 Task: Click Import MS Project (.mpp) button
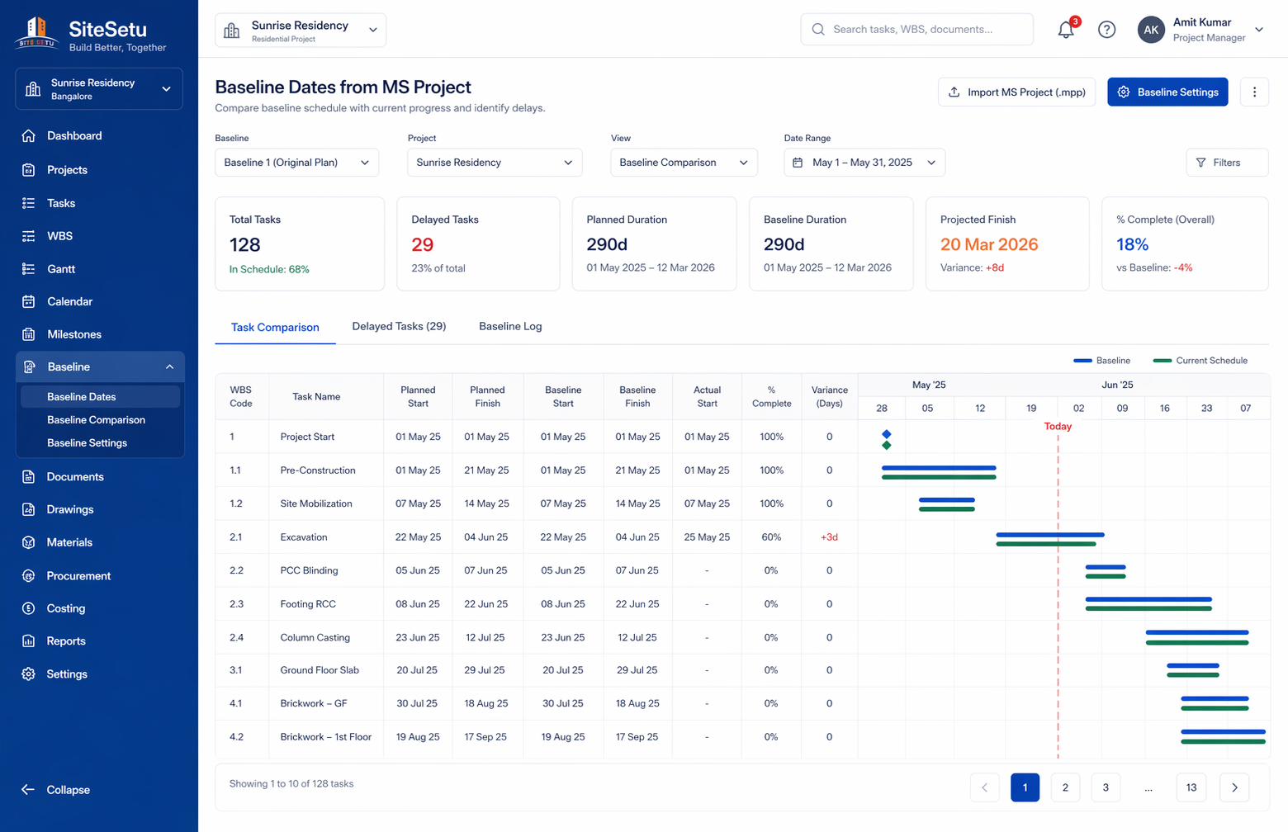(1016, 92)
